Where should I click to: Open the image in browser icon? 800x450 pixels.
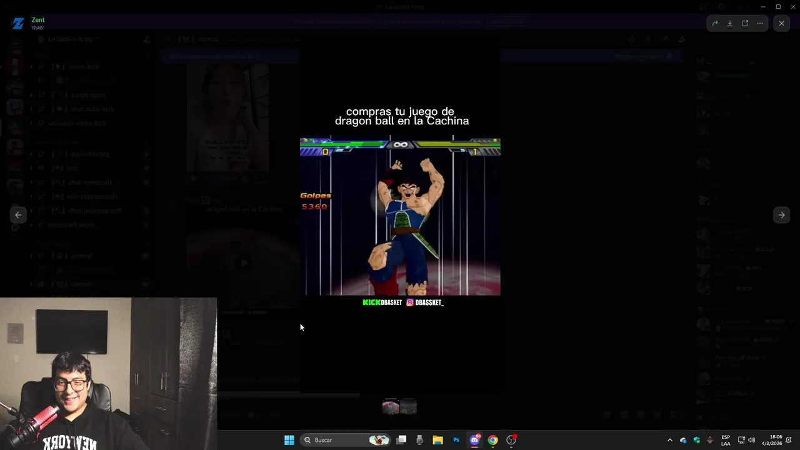point(745,23)
